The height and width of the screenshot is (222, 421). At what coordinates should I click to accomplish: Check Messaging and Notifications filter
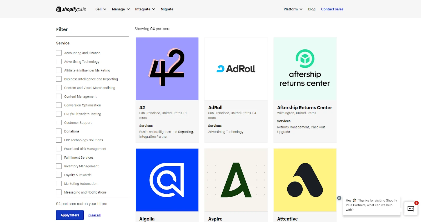59,192
